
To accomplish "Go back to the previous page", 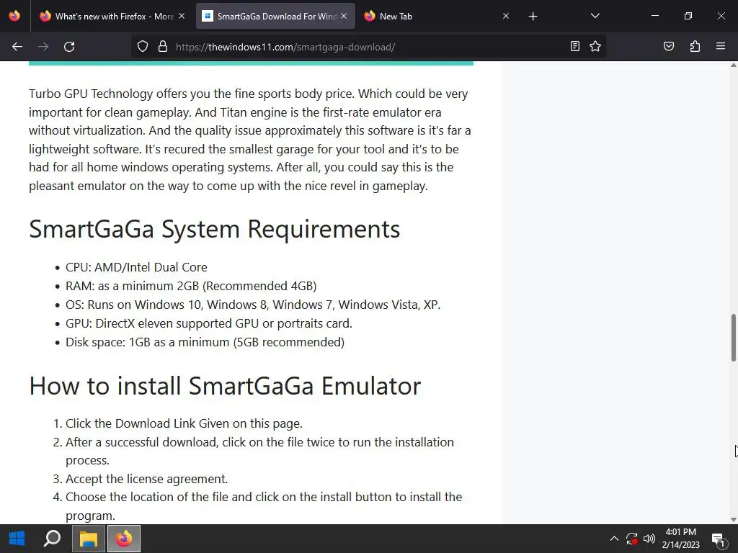I will click(17, 47).
